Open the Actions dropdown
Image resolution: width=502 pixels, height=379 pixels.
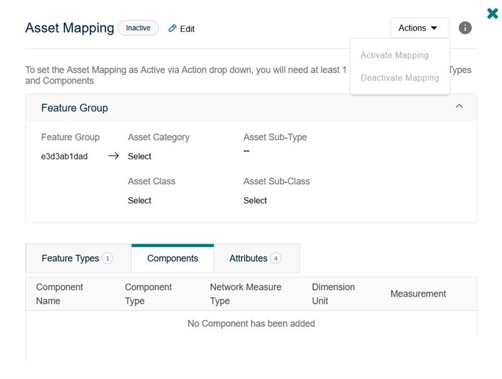pos(419,28)
